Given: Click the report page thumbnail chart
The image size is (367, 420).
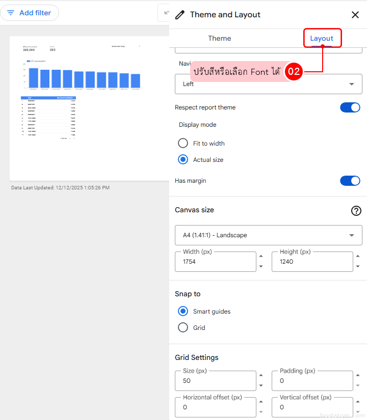Looking at the screenshot, I should coord(84,78).
